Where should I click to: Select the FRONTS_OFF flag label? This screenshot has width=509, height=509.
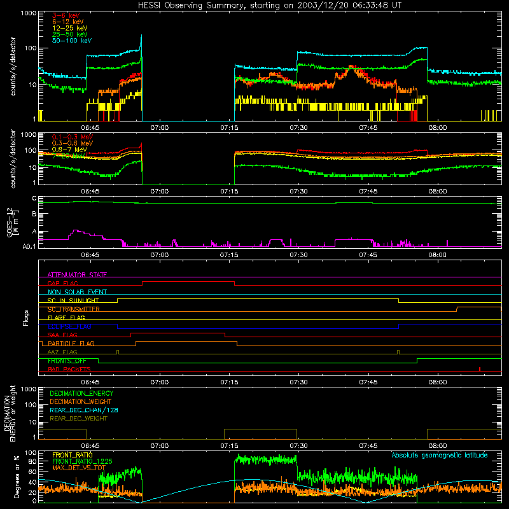point(67,361)
